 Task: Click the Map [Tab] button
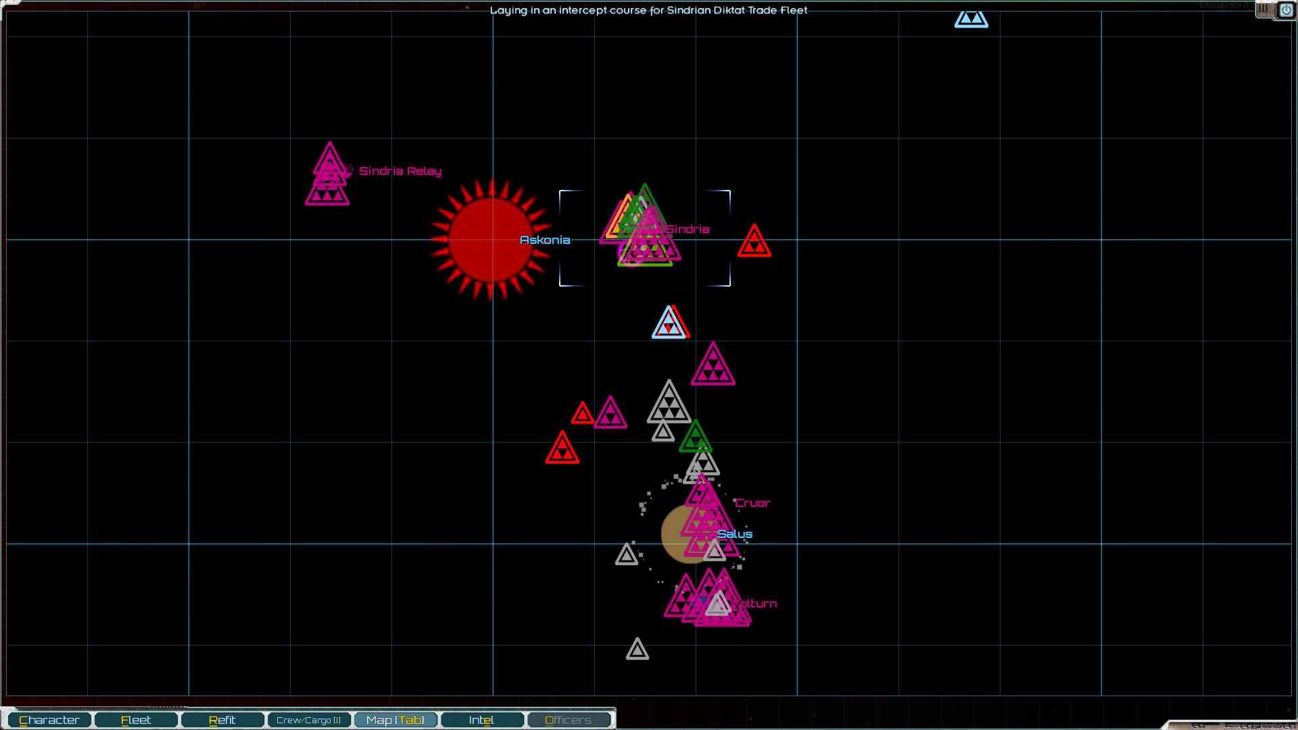point(395,720)
